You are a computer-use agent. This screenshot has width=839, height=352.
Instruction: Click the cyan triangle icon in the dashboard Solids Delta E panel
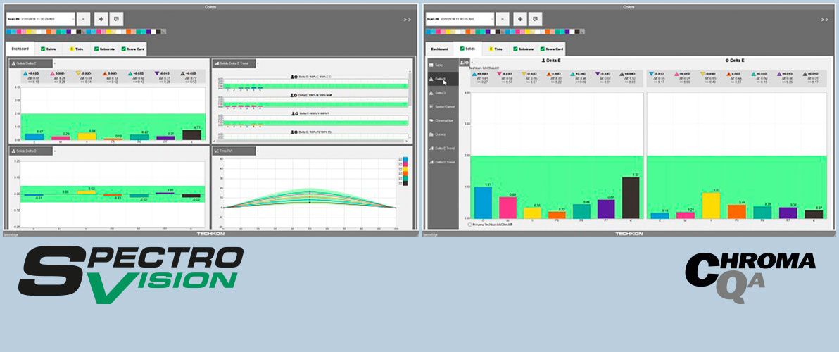[x=25, y=73]
